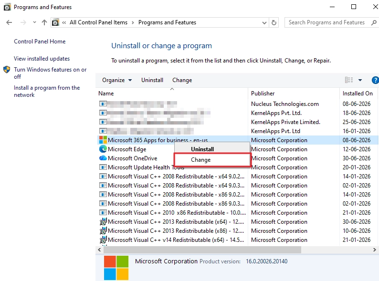Image resolution: width=379 pixels, height=281 pixels.
Task: Click the horizontal scrollbar left arrow
Action: point(99,250)
